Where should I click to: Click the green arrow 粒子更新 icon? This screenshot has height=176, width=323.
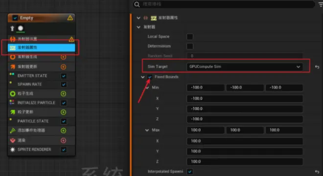coord(13,112)
